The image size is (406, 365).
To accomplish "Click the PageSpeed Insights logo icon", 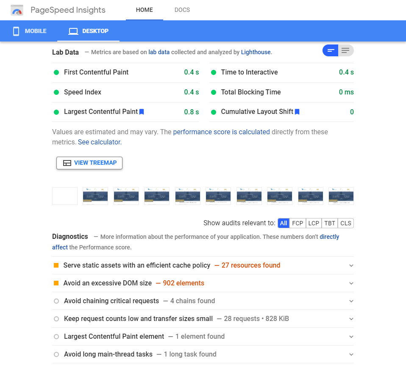I will [17, 10].
